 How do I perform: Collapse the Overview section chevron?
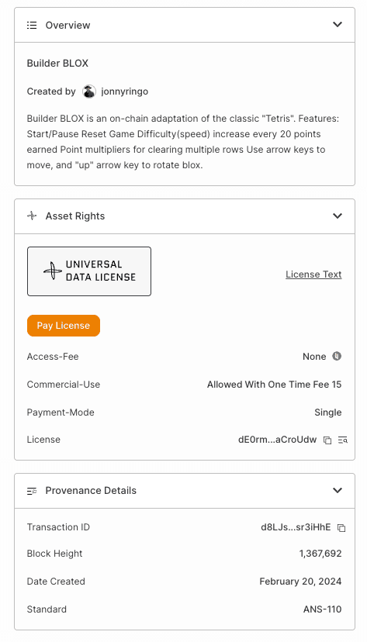point(337,25)
